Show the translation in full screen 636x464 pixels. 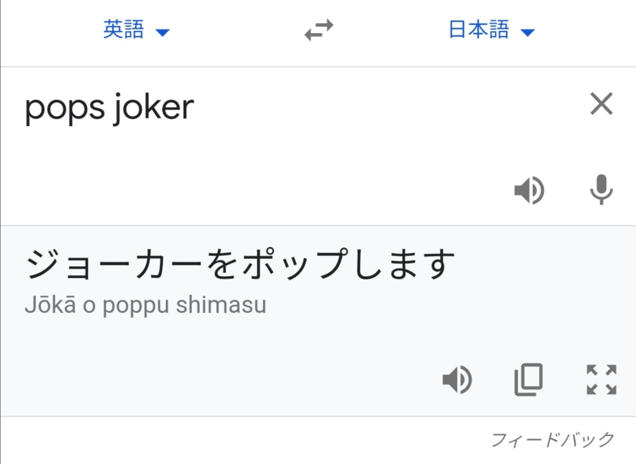tap(601, 380)
